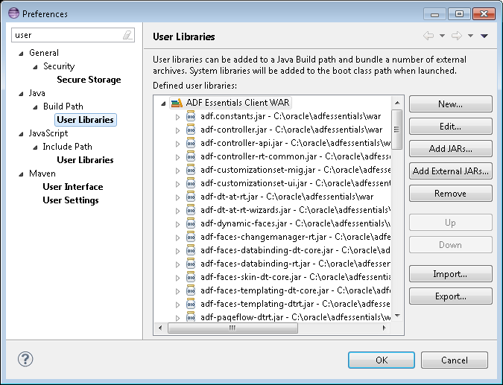
Task: Click the scroll right arrow of library list
Action: [x=384, y=328]
